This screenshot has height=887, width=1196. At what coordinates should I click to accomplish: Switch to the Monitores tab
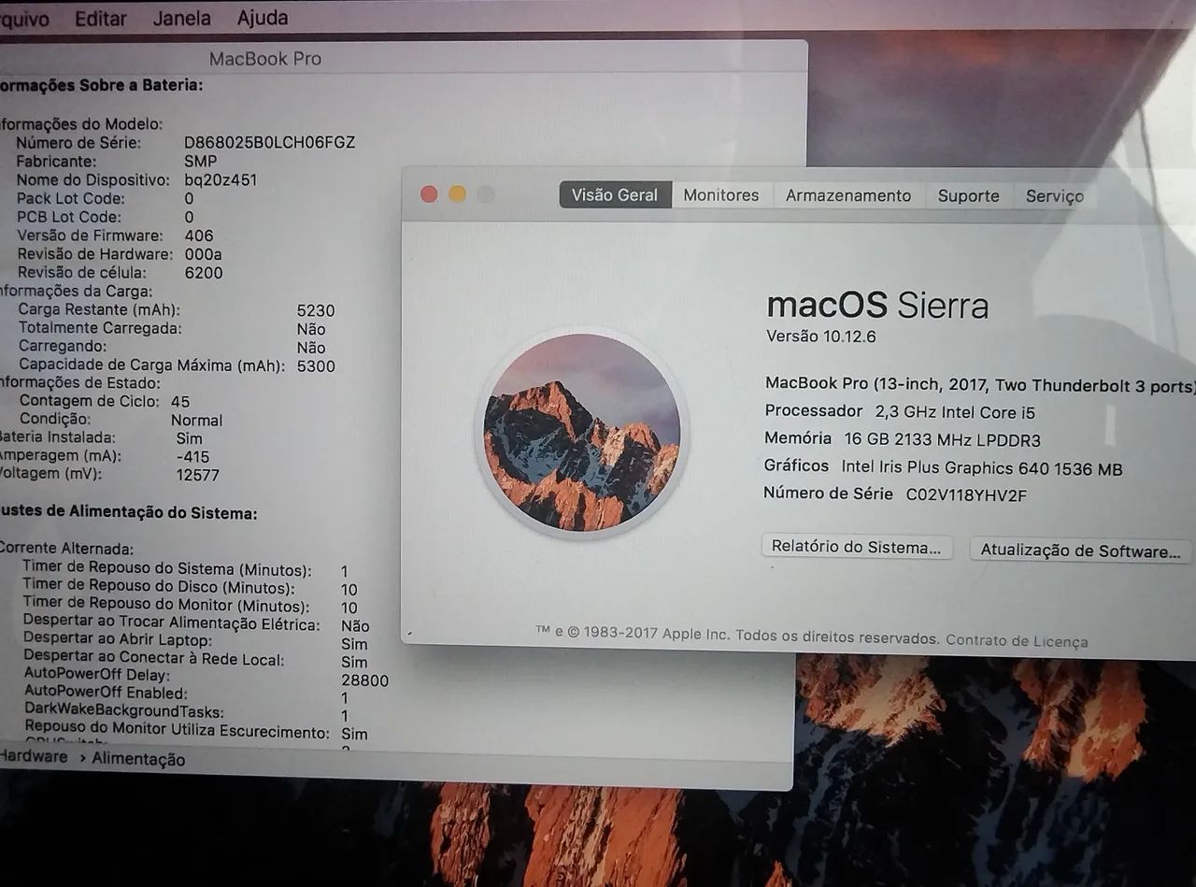tap(721, 194)
